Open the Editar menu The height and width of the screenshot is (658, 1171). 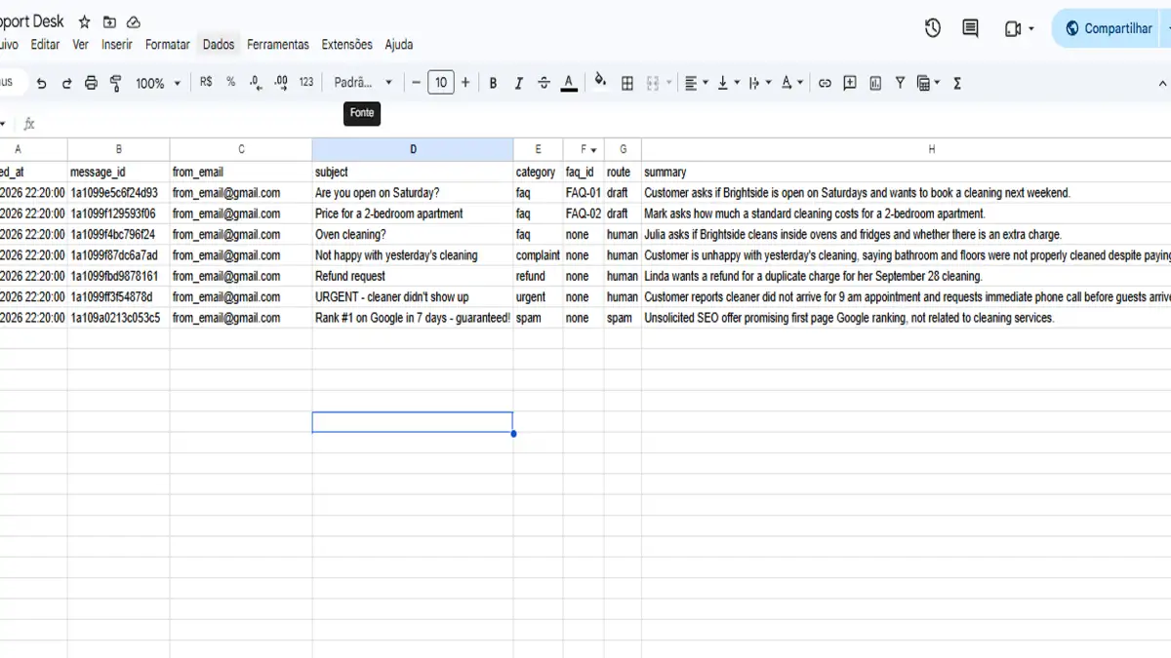pos(45,45)
